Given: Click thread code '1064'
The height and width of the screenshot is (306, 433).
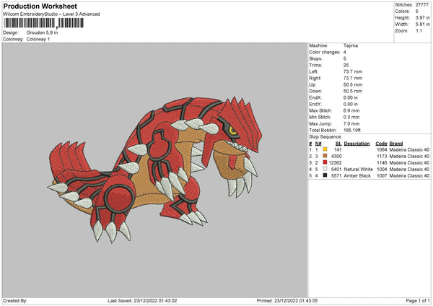Looking at the screenshot, I should point(382,149).
